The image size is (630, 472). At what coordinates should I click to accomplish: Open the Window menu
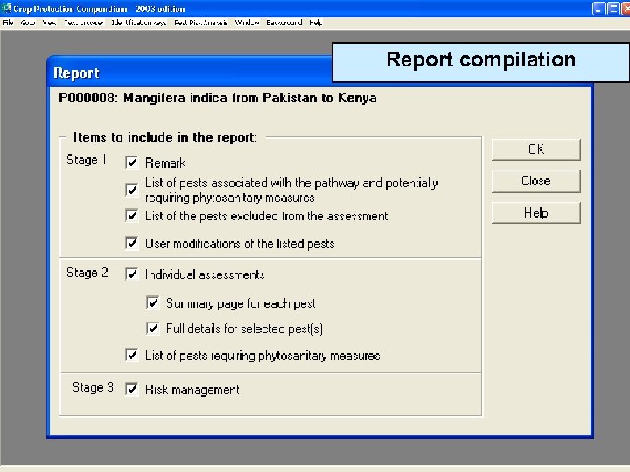[x=247, y=23]
